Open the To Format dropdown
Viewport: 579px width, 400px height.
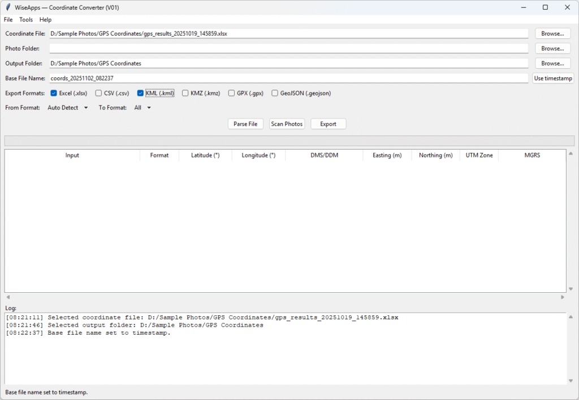click(142, 108)
